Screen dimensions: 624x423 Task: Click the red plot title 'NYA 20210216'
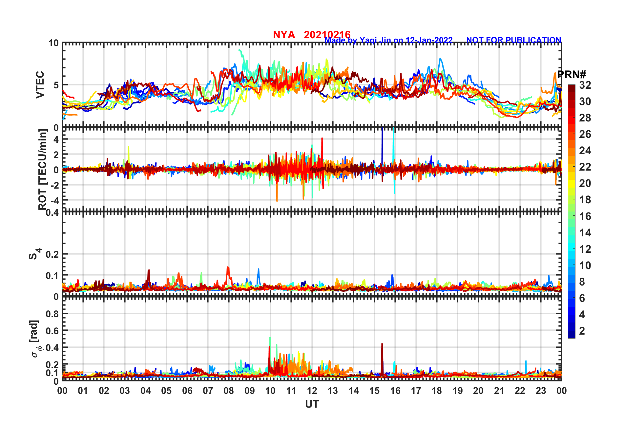coord(312,35)
